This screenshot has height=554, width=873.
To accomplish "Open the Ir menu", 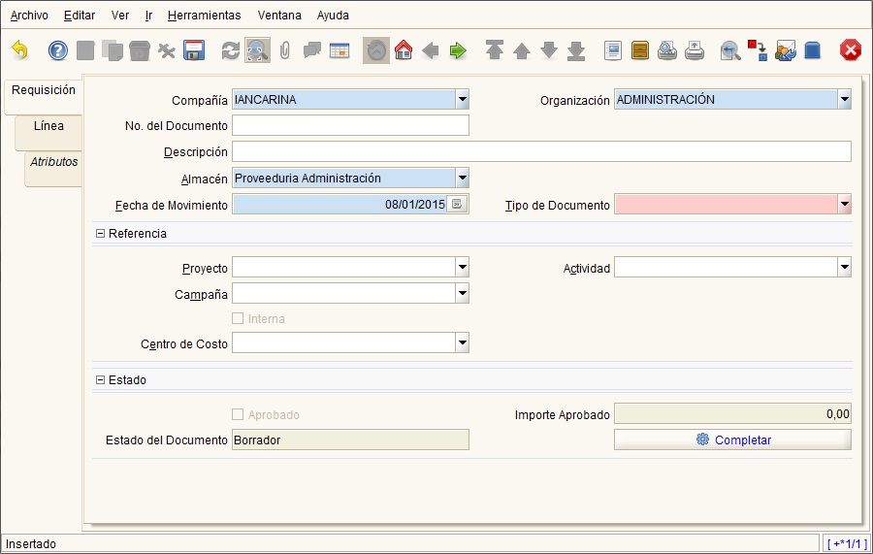I will (148, 16).
